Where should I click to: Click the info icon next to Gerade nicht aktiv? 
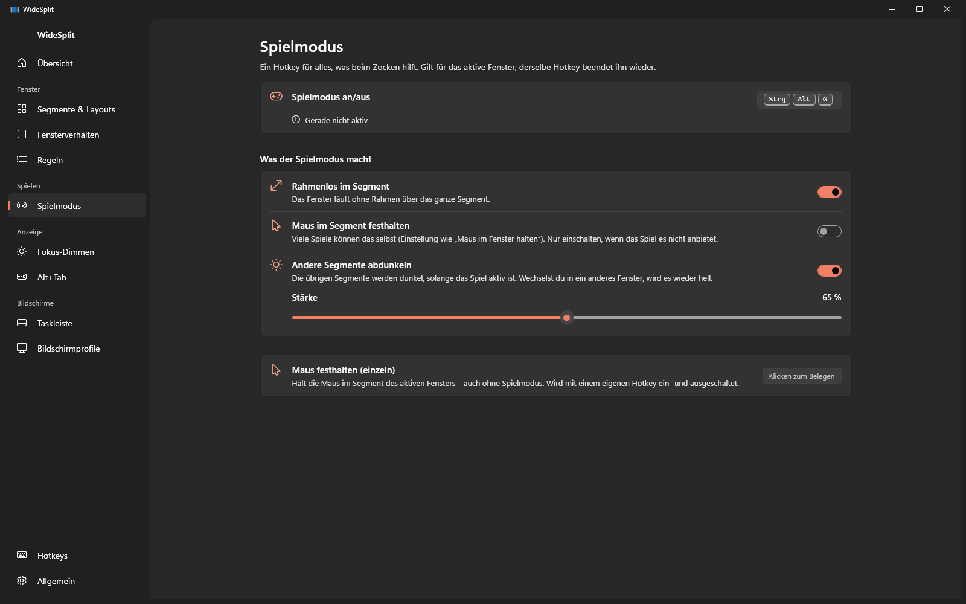click(296, 120)
